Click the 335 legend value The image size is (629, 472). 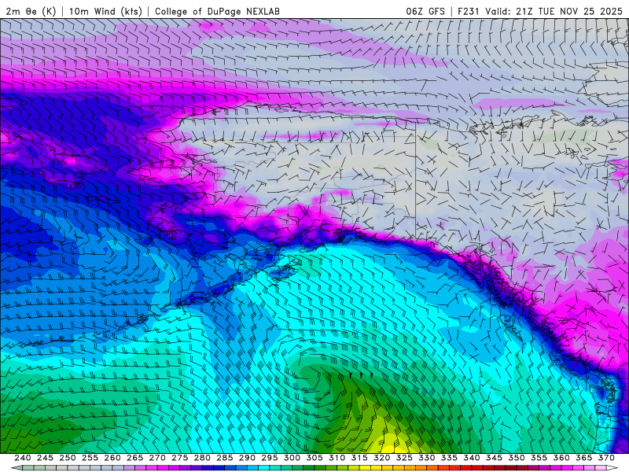[x=449, y=458]
